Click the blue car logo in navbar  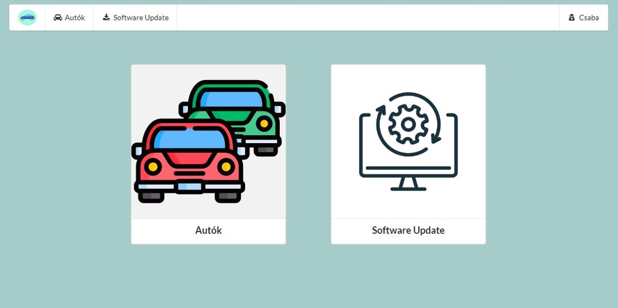coord(27,18)
